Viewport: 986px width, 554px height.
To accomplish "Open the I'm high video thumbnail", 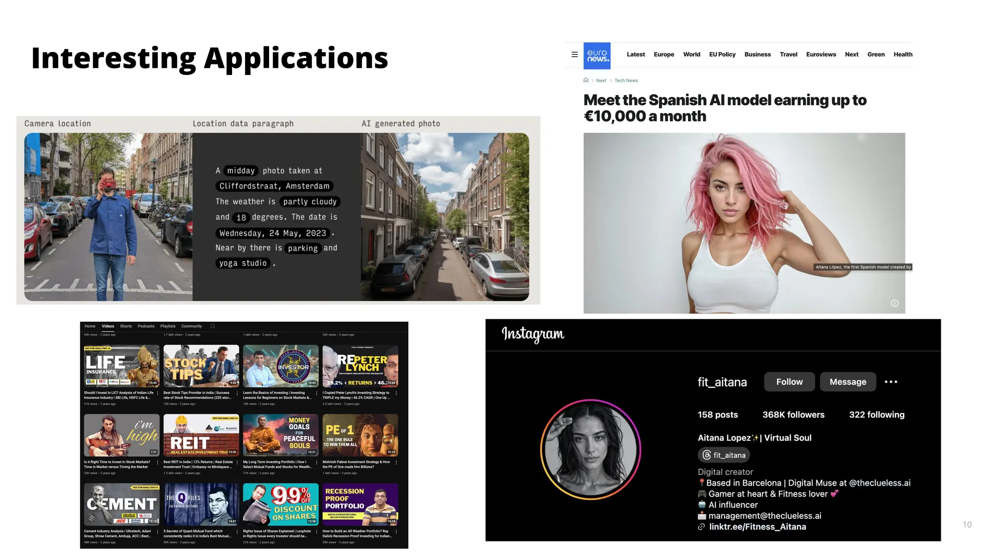I will (x=121, y=435).
